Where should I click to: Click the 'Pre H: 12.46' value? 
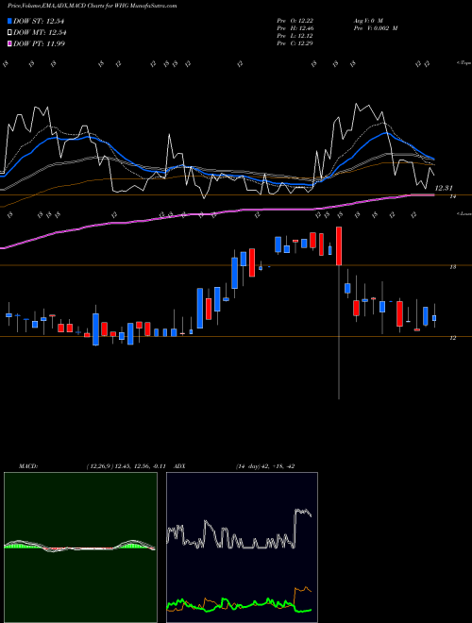(295, 28)
